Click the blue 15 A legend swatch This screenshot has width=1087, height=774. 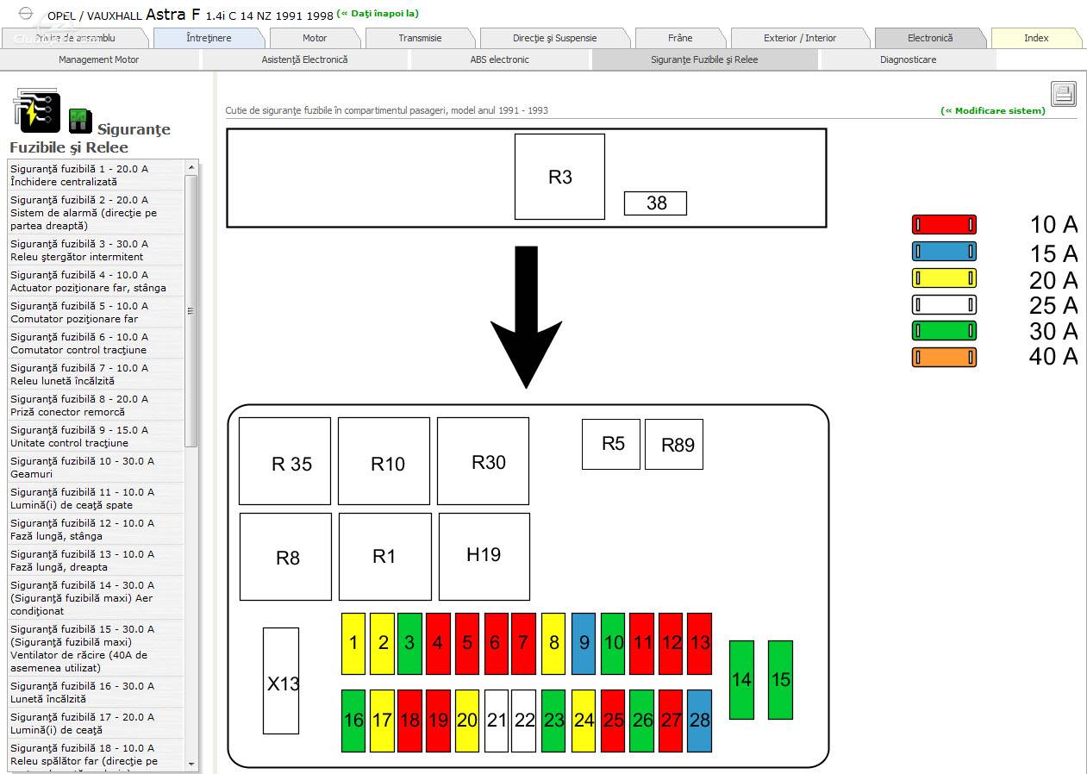(944, 252)
